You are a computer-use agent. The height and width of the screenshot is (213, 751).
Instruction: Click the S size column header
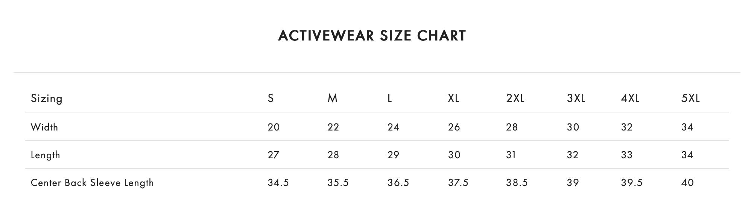tap(271, 98)
